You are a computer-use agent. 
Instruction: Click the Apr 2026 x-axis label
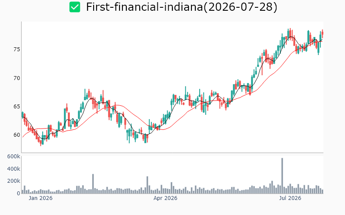[165, 198]
